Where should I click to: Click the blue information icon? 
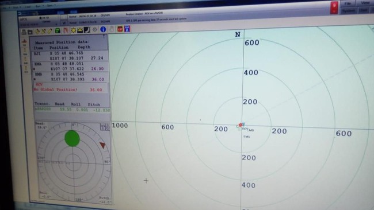pos(103,29)
